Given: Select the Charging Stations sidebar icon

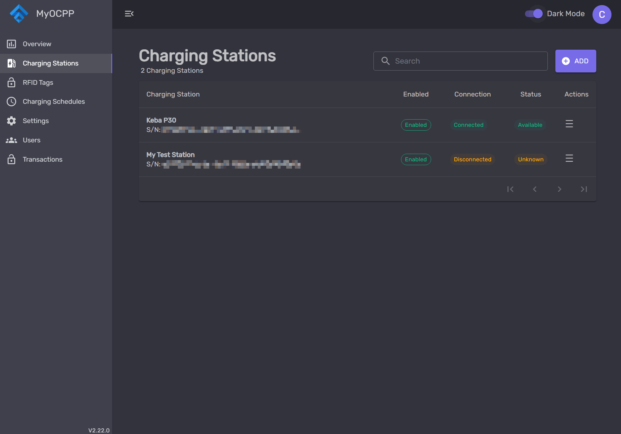Looking at the screenshot, I should tap(11, 63).
